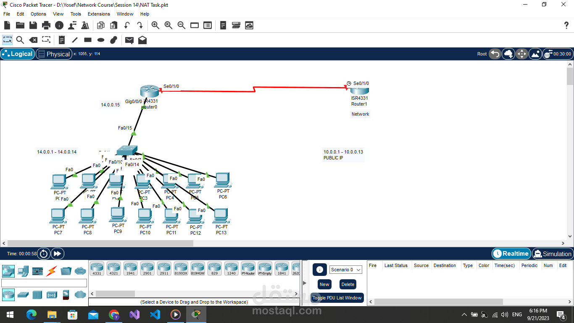
Task: Choose the Delete tool
Action: click(x=33, y=40)
